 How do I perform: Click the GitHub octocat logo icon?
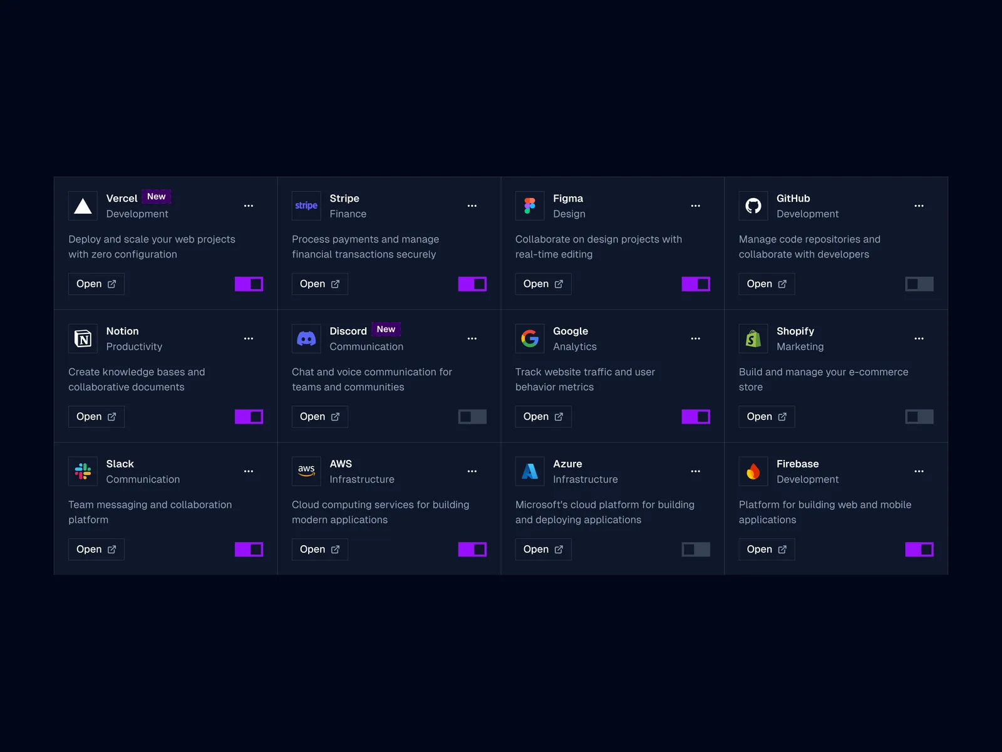753,206
